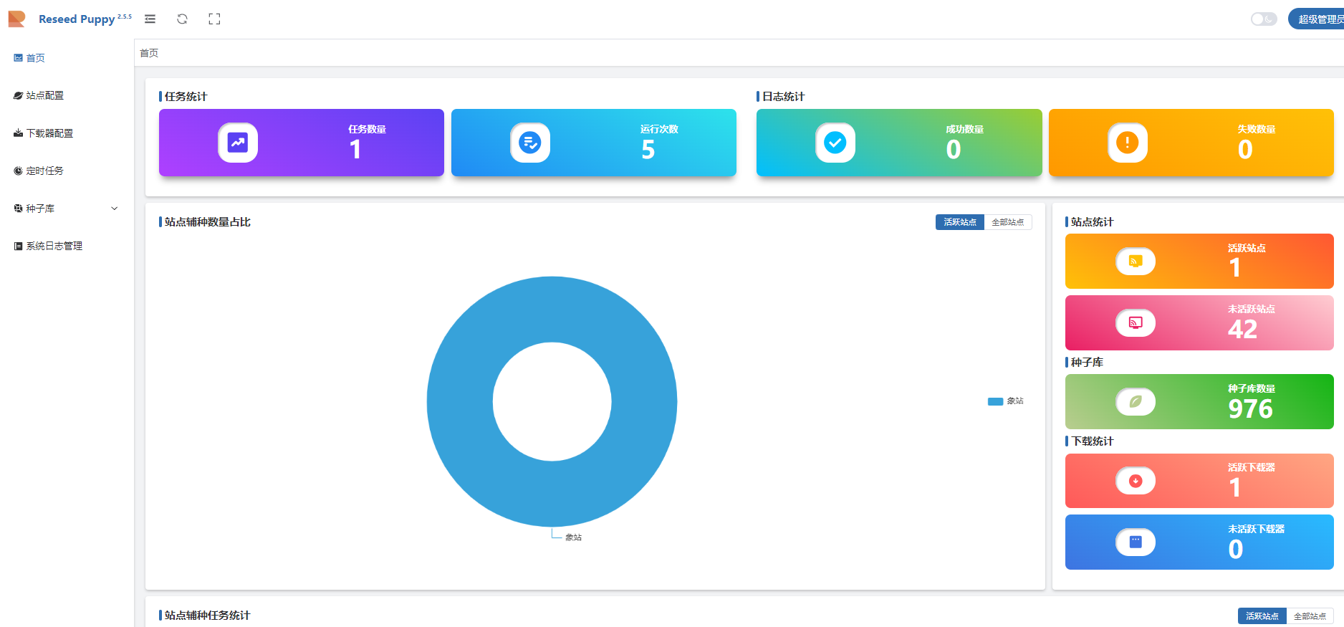Go to 定时任务 in the sidebar
The height and width of the screenshot is (627, 1344).
45,171
